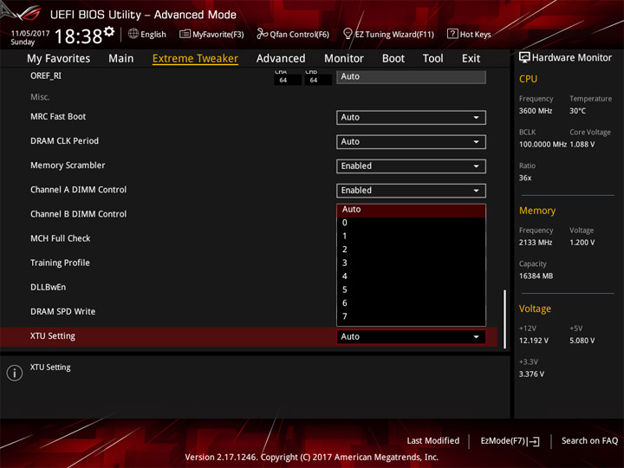Image resolution: width=624 pixels, height=468 pixels.
Task: Select option 0 in XTU list
Action: click(x=411, y=223)
